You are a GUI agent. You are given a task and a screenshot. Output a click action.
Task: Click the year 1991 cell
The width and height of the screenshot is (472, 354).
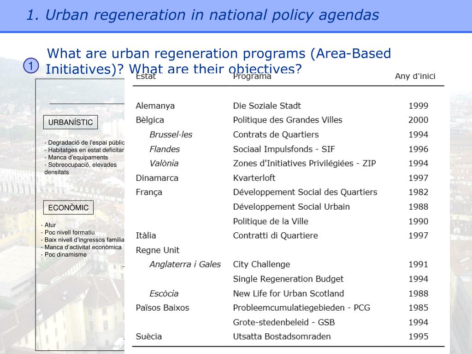(x=418, y=264)
